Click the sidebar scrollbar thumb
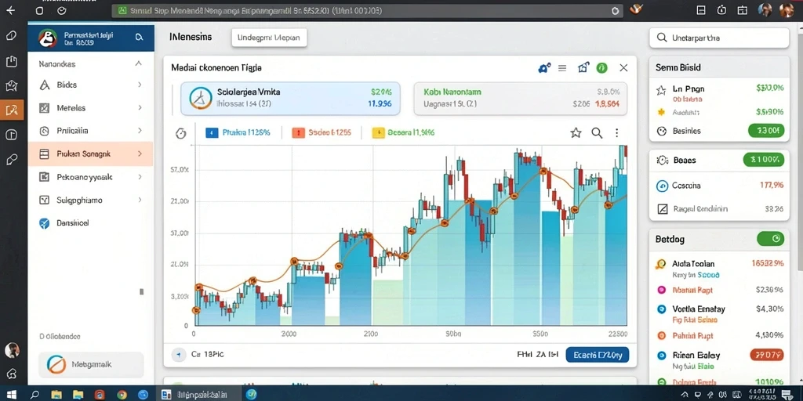This screenshot has height=401, width=803. [142, 292]
